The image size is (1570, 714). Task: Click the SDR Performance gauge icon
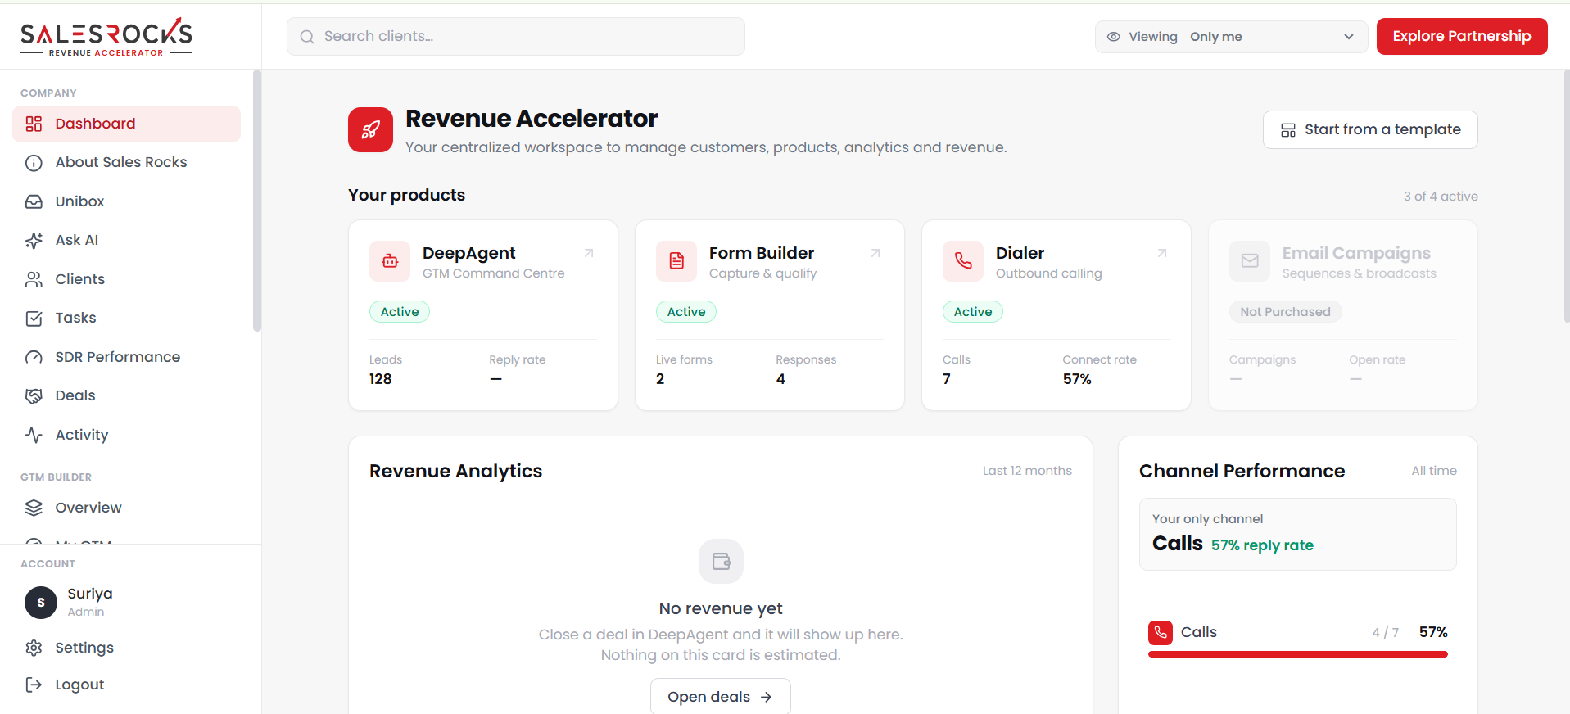(34, 357)
